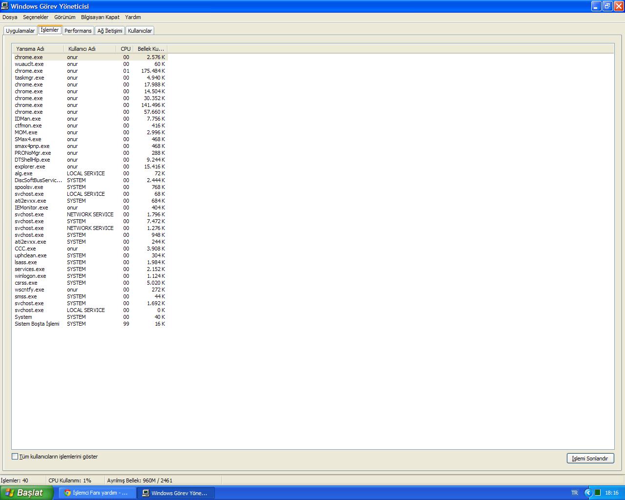Select the spoolsv.exe process

coord(90,187)
